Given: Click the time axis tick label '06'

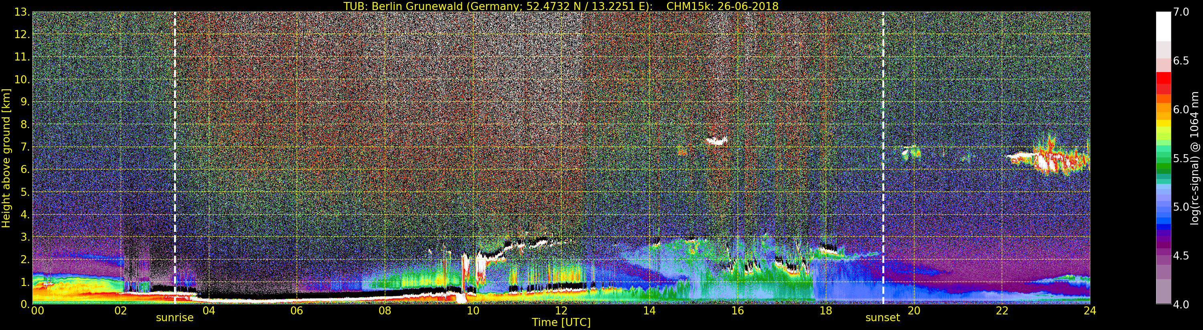Looking at the screenshot, I should pyautogui.click(x=297, y=311).
